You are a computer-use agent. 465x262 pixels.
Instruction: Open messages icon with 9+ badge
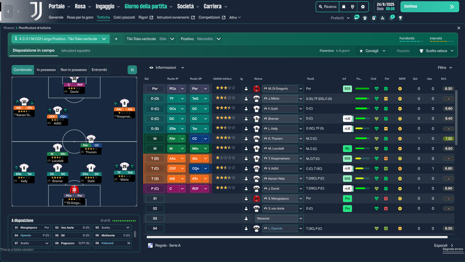coord(356,17)
